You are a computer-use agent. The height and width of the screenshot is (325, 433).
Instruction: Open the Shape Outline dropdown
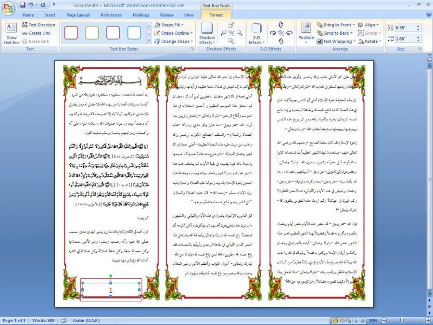(174, 33)
